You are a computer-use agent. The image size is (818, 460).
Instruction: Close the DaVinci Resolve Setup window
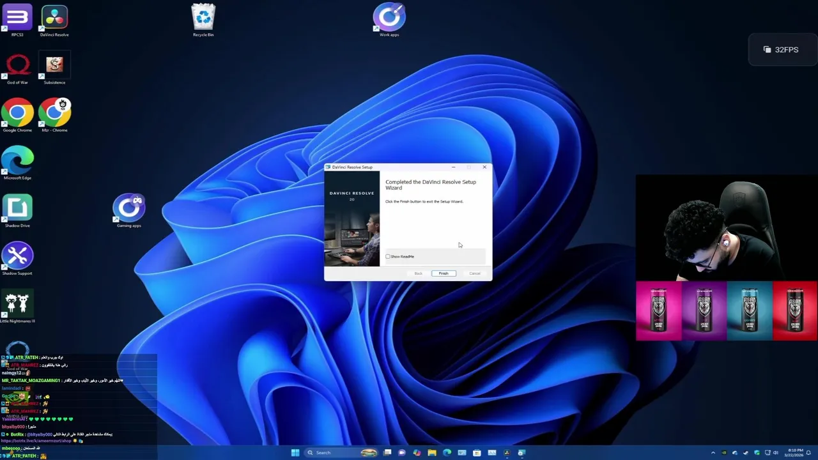(x=484, y=167)
